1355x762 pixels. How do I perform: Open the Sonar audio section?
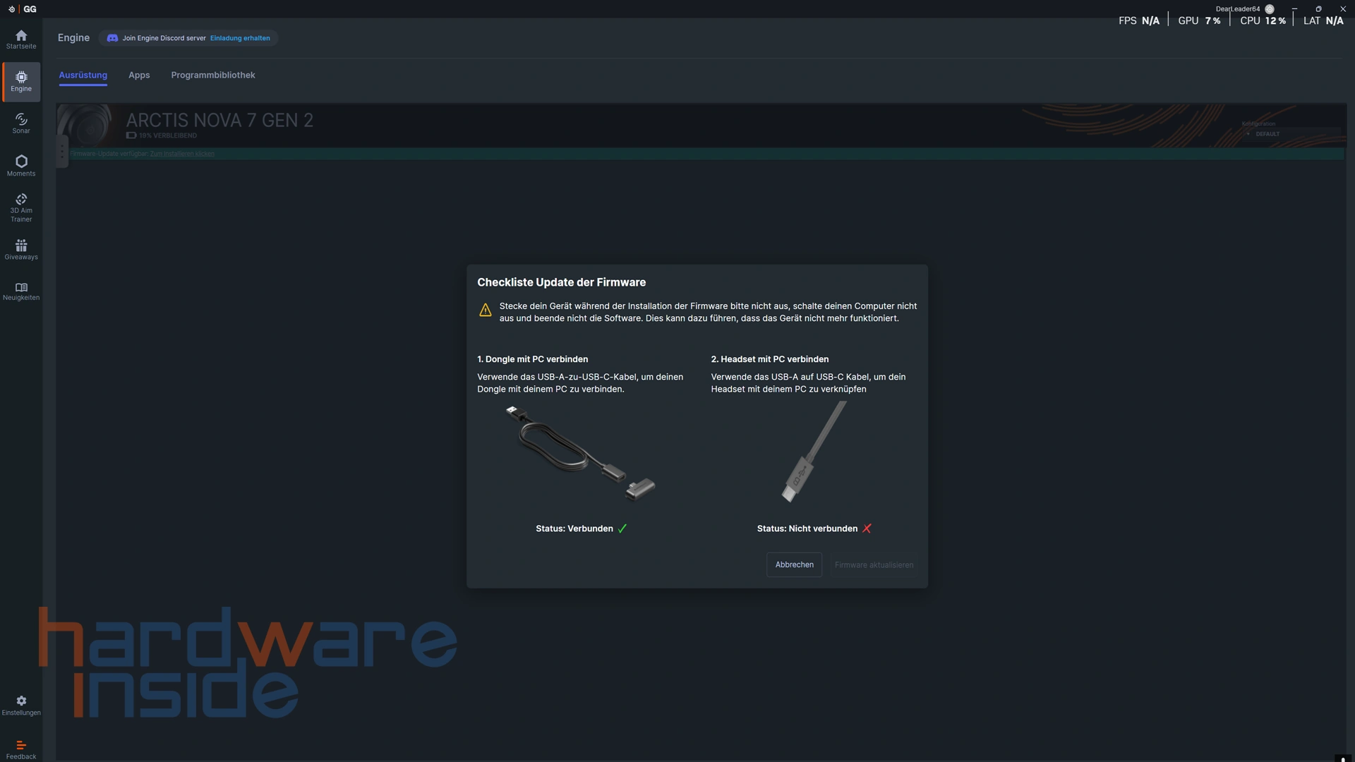21,123
